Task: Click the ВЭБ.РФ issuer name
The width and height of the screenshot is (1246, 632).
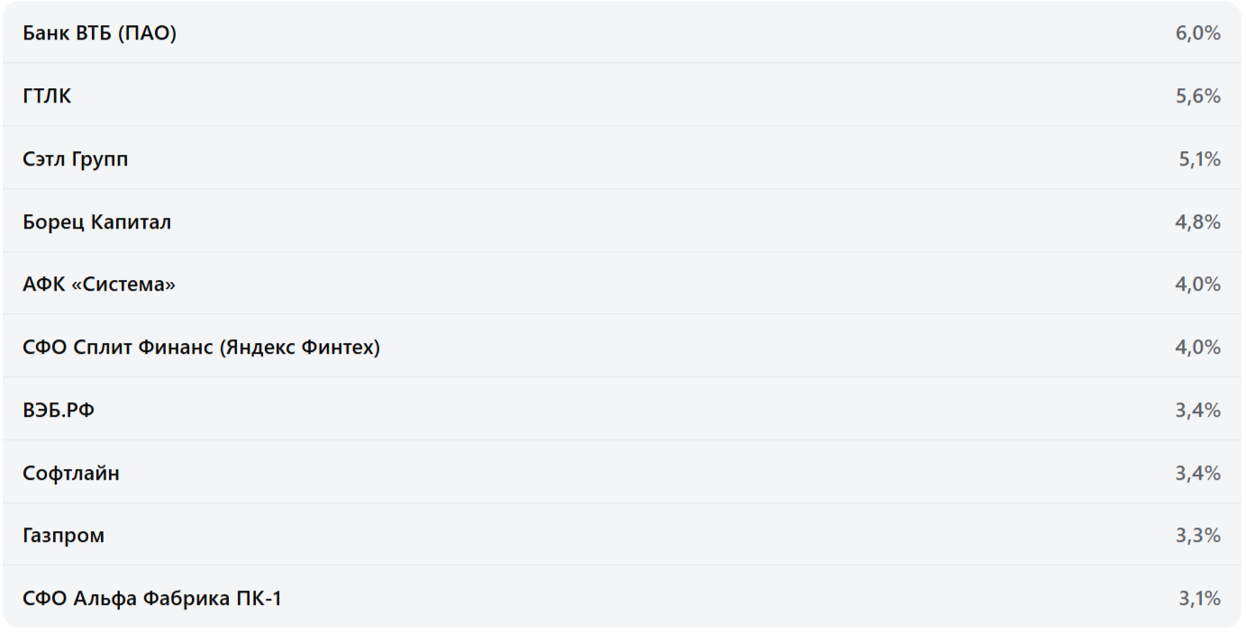Action: click(59, 411)
